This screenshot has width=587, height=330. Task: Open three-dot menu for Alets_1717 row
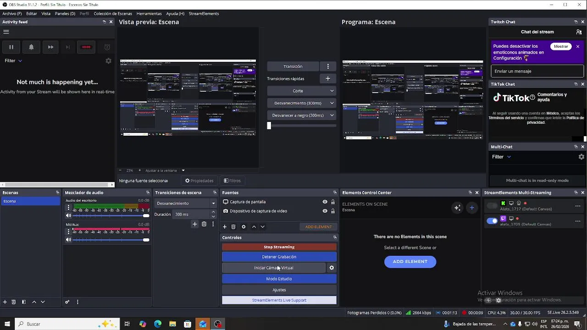coord(578,206)
